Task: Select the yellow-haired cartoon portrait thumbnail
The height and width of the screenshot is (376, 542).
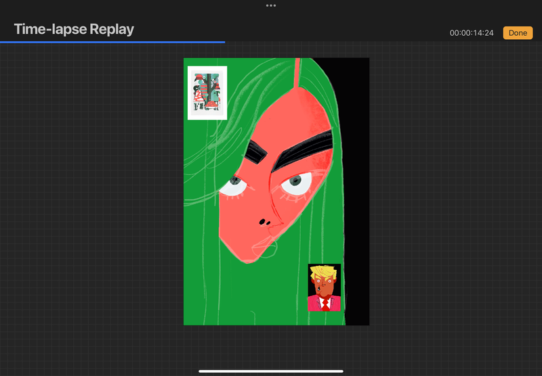Action: [325, 287]
